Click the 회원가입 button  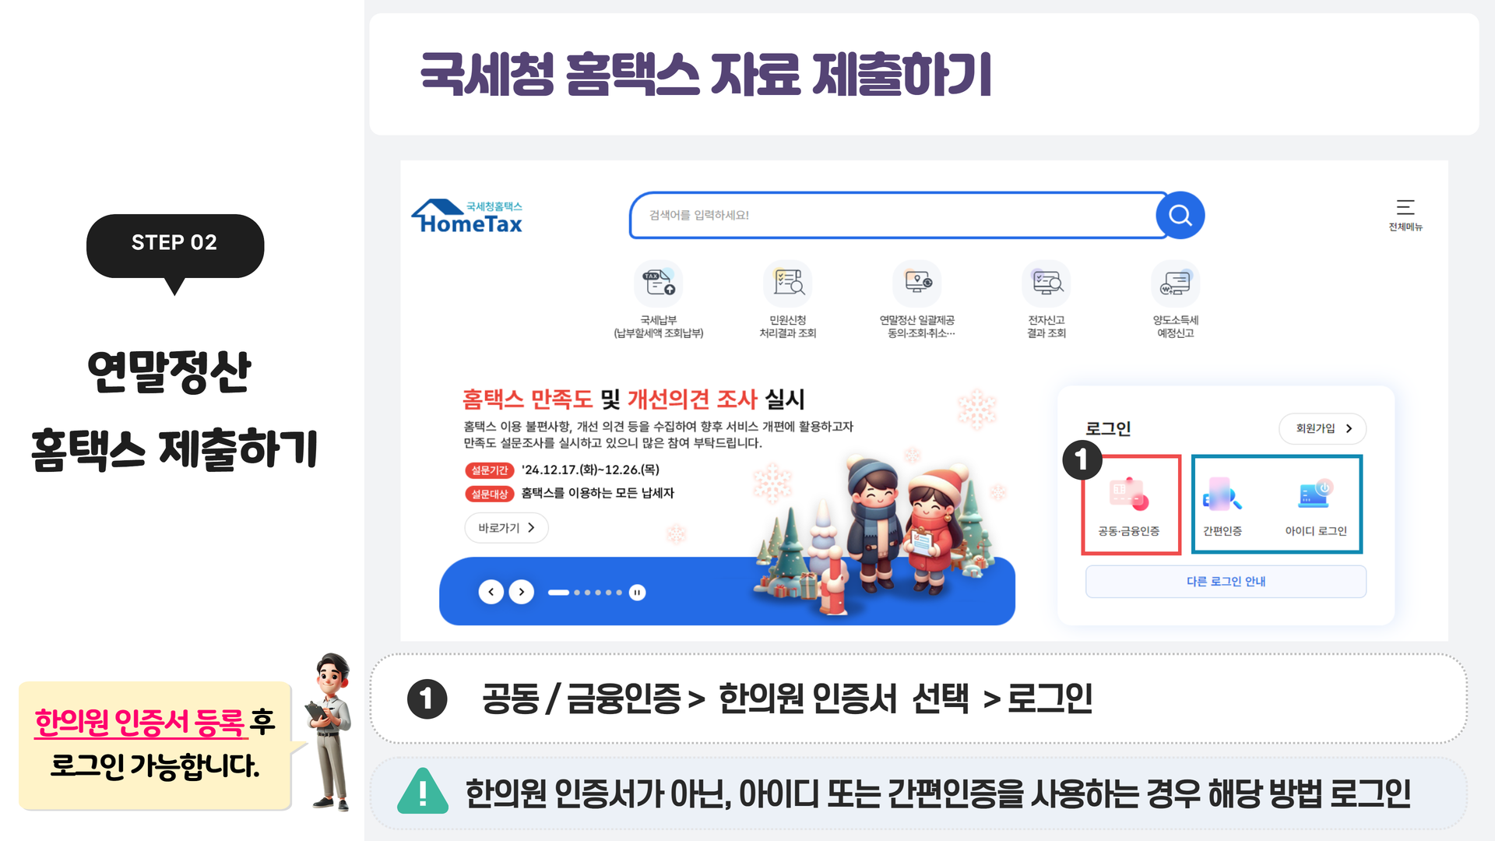(1322, 428)
